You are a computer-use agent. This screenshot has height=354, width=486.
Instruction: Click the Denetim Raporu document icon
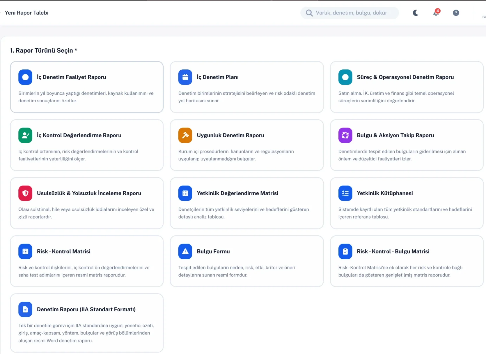pos(25,309)
